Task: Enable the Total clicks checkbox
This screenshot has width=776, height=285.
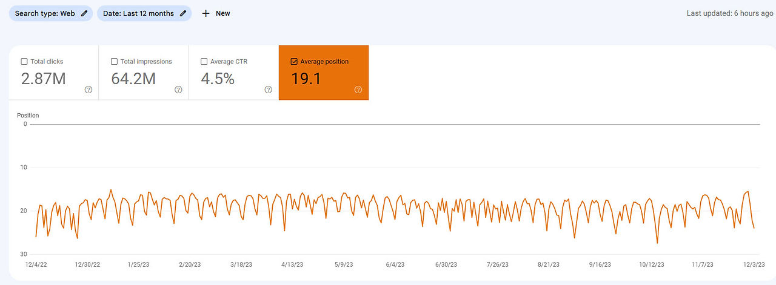Action: (24, 62)
